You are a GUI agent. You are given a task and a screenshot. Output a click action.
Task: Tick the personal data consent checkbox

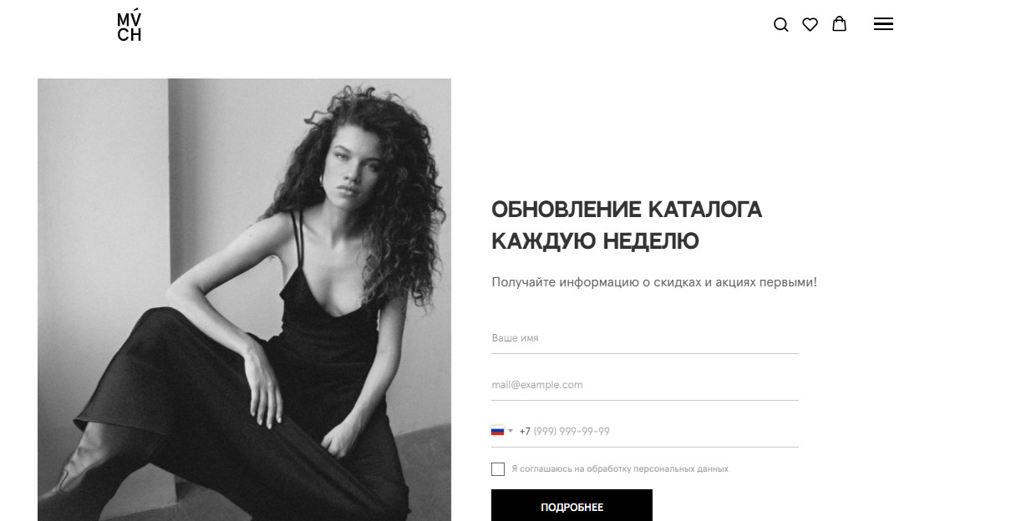pyautogui.click(x=498, y=469)
